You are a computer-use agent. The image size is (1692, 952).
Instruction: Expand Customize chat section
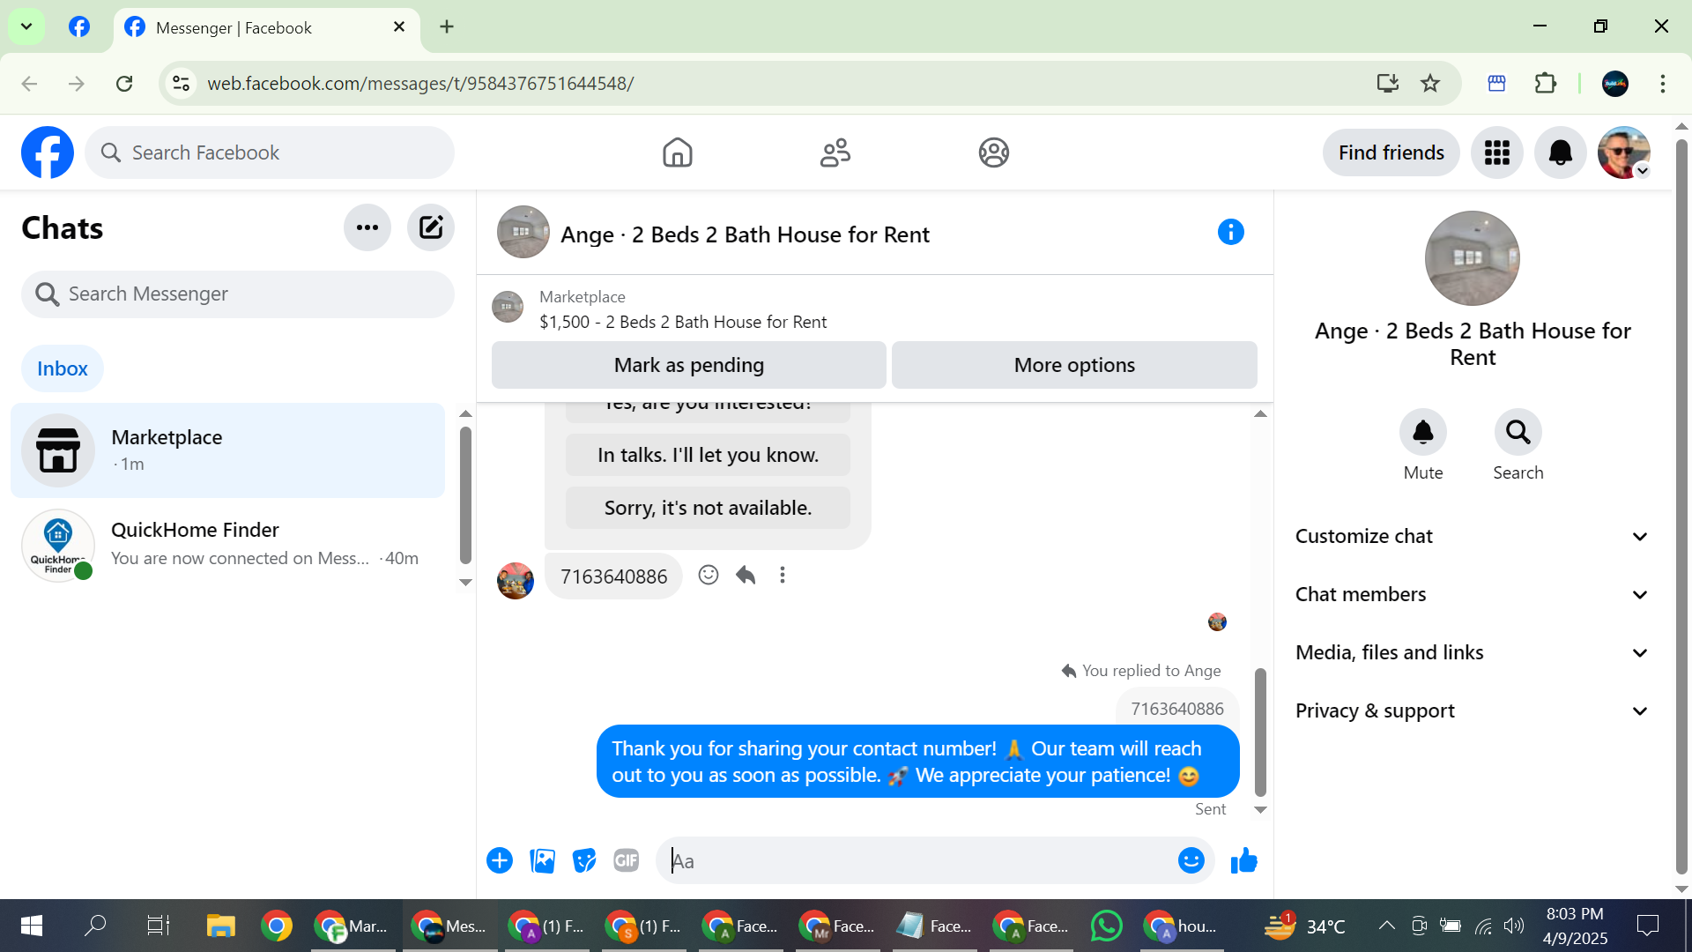(1472, 536)
